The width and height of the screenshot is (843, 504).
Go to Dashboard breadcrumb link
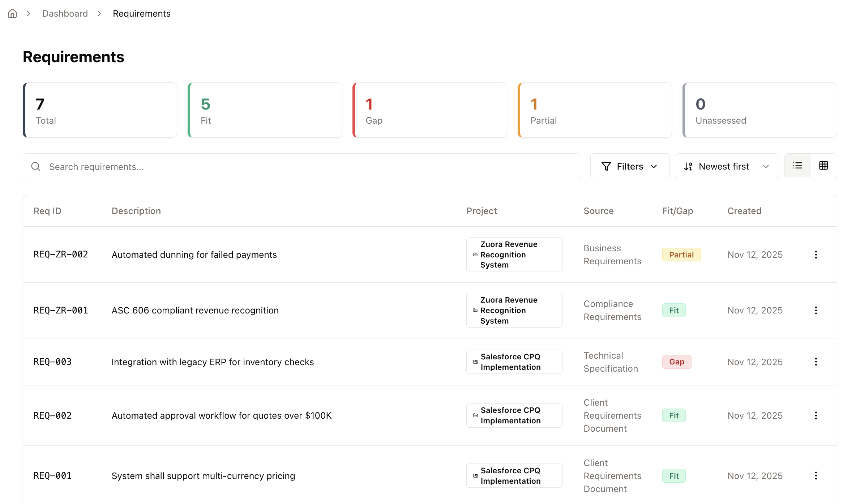pyautogui.click(x=65, y=13)
